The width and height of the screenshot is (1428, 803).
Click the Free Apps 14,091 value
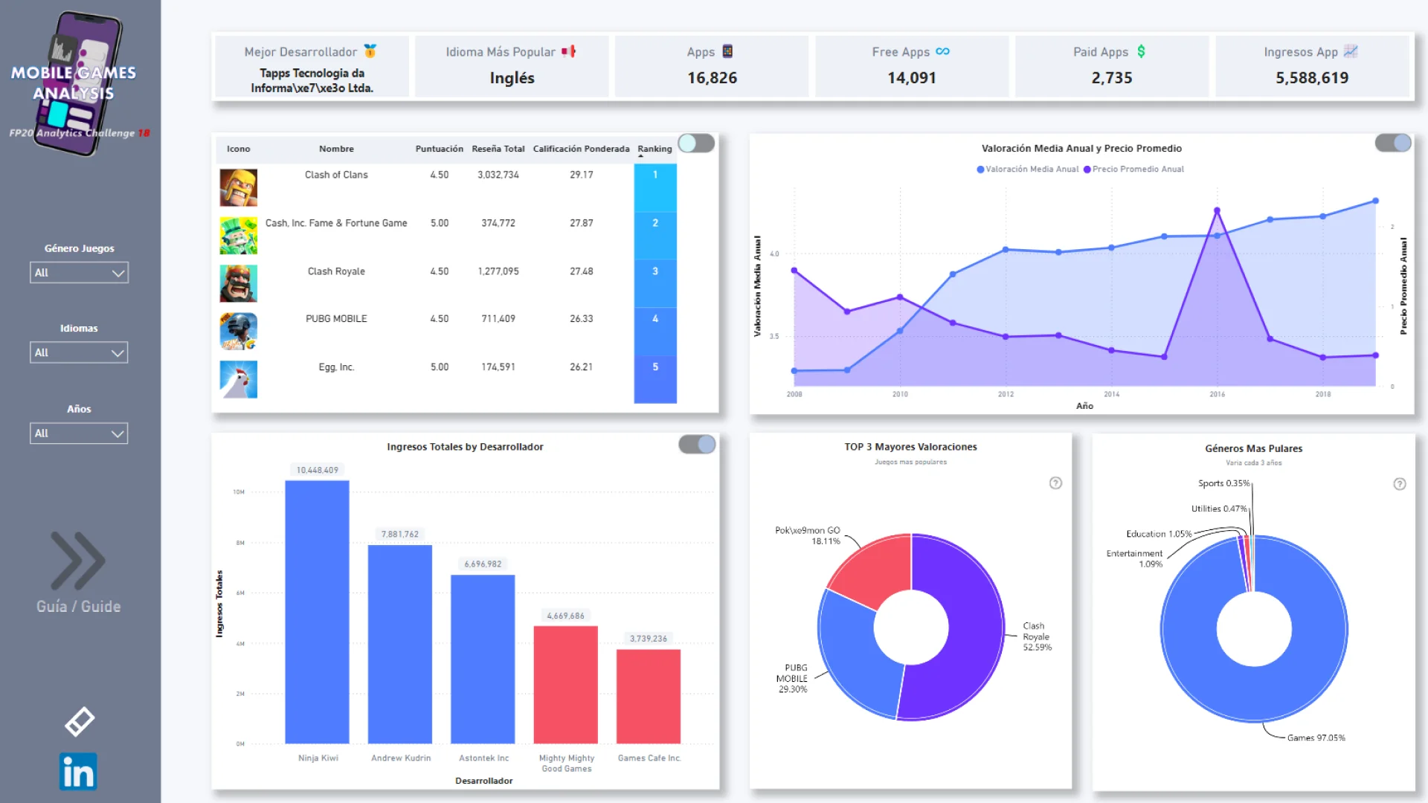[911, 77]
